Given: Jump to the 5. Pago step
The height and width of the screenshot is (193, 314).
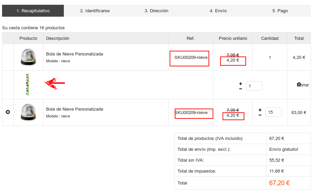Looking at the screenshot, I should click(x=280, y=11).
